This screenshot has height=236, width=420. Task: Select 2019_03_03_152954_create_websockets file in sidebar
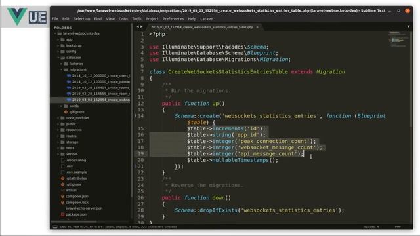pyautogui.click(x=100, y=100)
